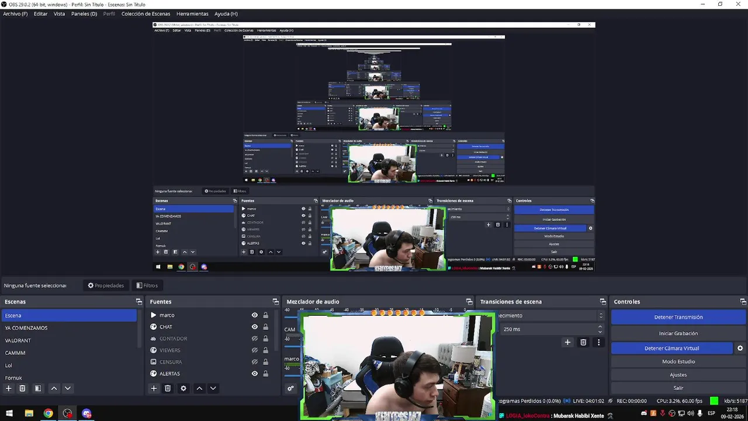This screenshot has height=421, width=748.
Task: Open scene filters icon in Escenas toolbar
Action: pos(37,388)
